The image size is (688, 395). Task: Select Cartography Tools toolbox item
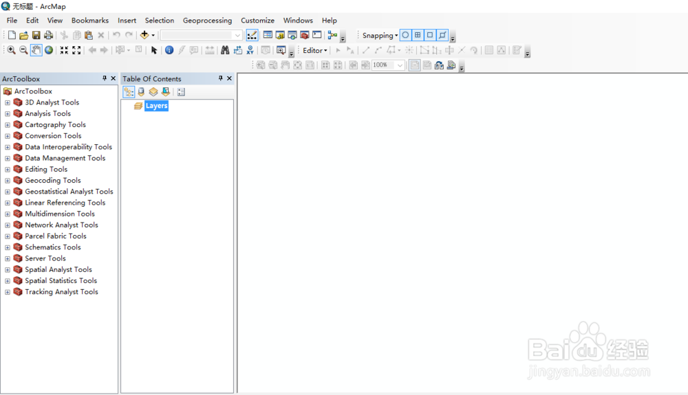pyautogui.click(x=55, y=124)
